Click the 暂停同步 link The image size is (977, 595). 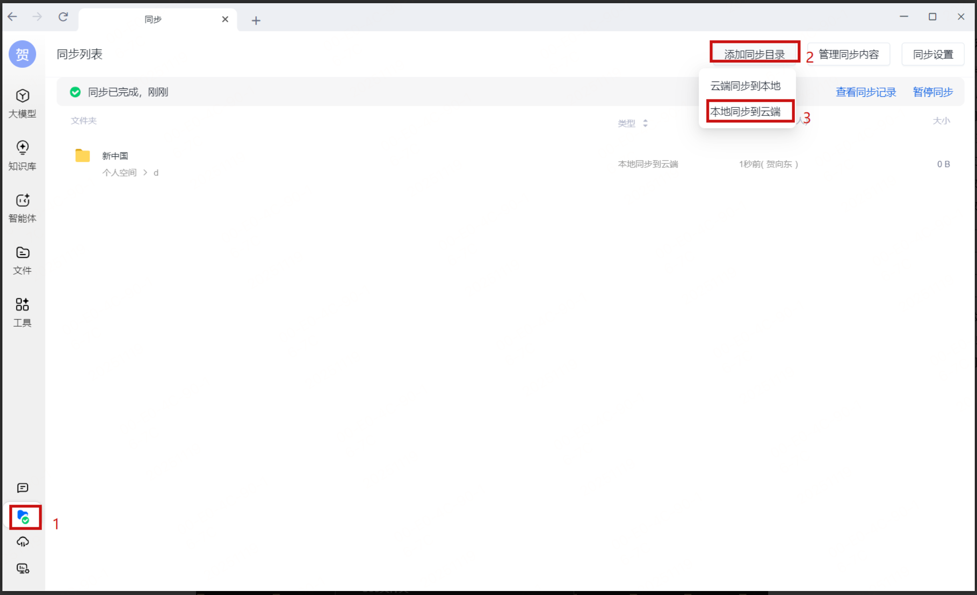click(x=933, y=92)
